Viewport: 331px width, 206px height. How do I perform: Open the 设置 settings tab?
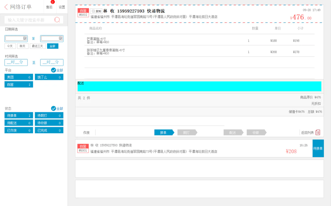tap(62, 7)
